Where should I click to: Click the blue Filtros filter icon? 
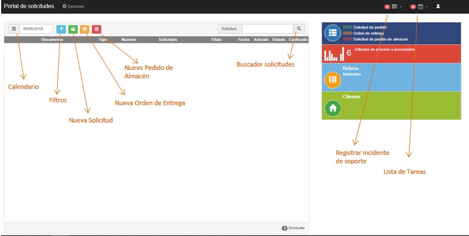coord(61,29)
